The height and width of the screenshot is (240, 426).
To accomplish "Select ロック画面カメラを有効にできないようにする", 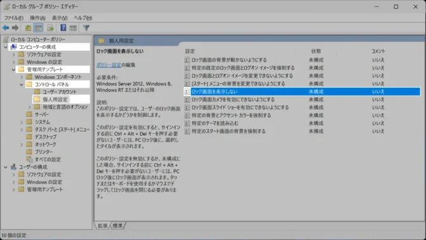I will tap(233, 99).
